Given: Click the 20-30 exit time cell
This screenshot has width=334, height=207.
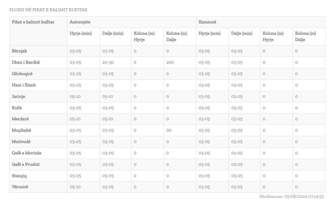Looking at the screenshot, I should click(108, 63).
